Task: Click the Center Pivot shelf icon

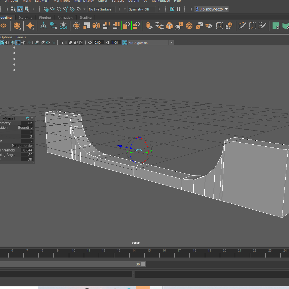Action: pos(43,26)
